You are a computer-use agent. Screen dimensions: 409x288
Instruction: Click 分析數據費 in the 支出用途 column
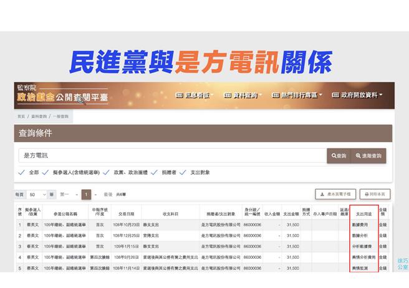click(x=362, y=246)
